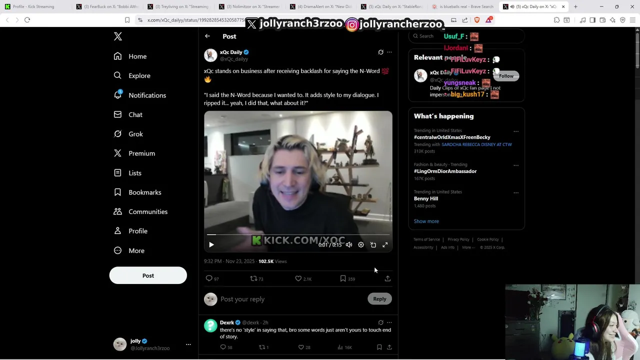Bookmark Dexrk's comment

coord(379,347)
